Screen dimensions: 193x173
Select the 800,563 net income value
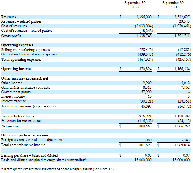[145, 126]
